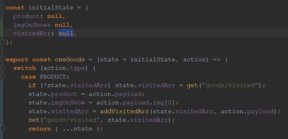The height and width of the screenshot is (139, 288).
Task: Click the imgOnShow property key in initialState
Action: [30, 25]
